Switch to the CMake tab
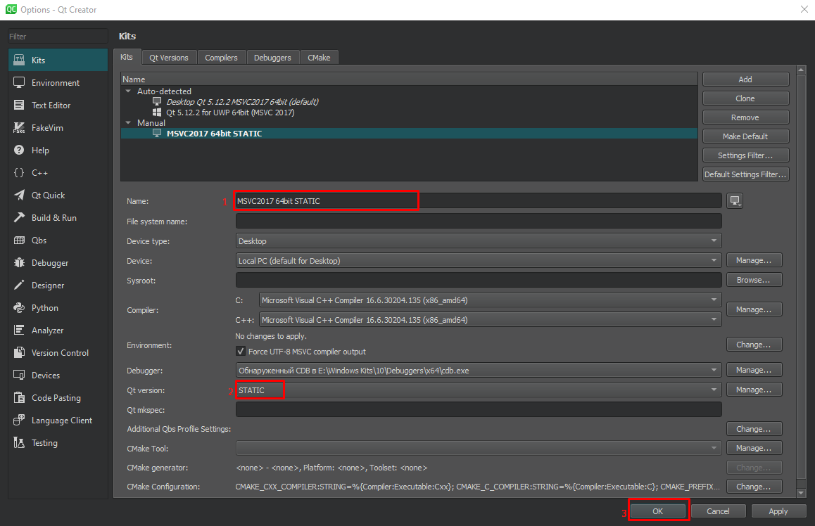 (x=319, y=58)
